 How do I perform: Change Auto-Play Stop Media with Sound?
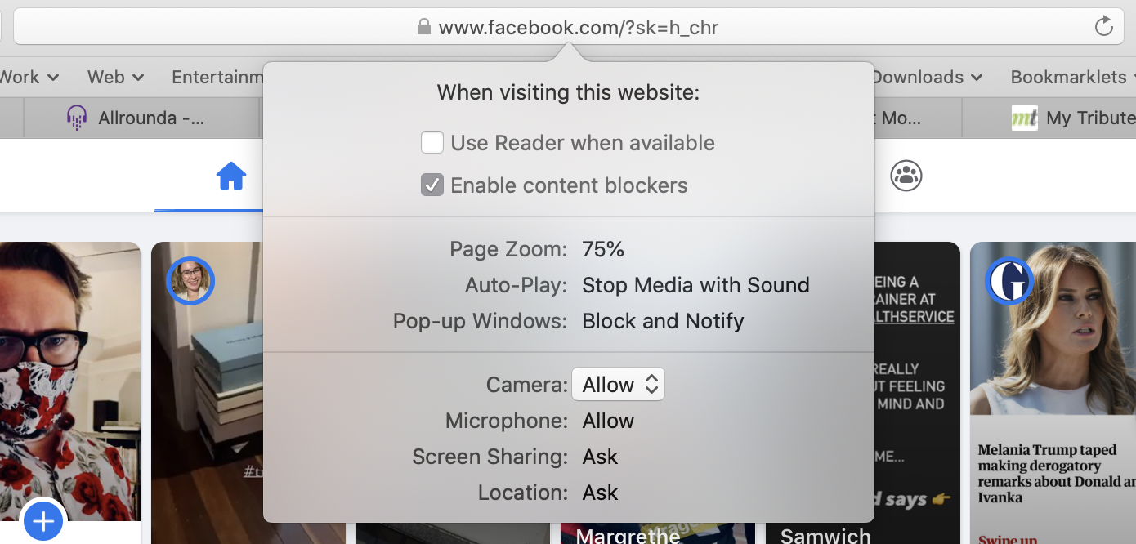coord(695,285)
